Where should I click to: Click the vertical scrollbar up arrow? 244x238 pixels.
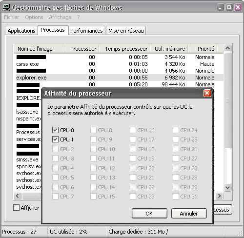227,48
